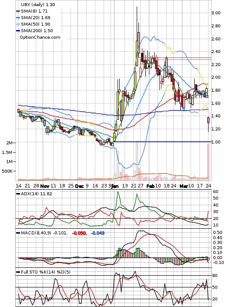The height and width of the screenshot is (307, 229).
Task: Click the SMA(20) blue legend swatch
Action: click(x=18, y=18)
